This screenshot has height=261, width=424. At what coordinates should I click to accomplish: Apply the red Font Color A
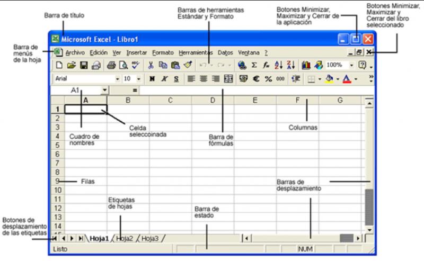click(347, 79)
